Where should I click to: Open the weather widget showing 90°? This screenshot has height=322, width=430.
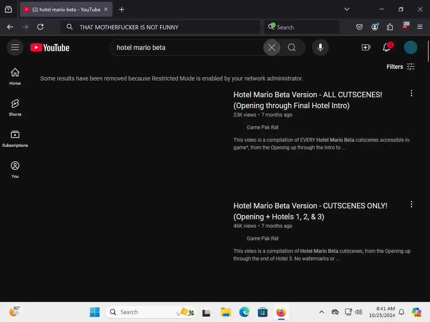coord(15,312)
